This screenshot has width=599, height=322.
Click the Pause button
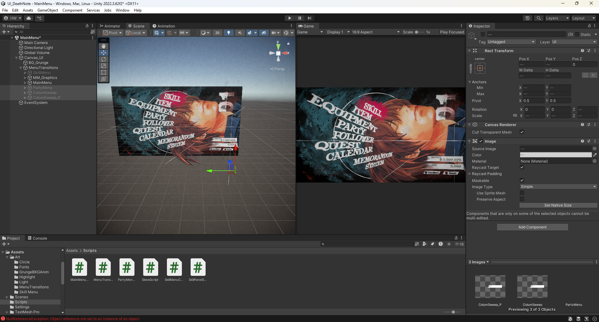coord(299,18)
